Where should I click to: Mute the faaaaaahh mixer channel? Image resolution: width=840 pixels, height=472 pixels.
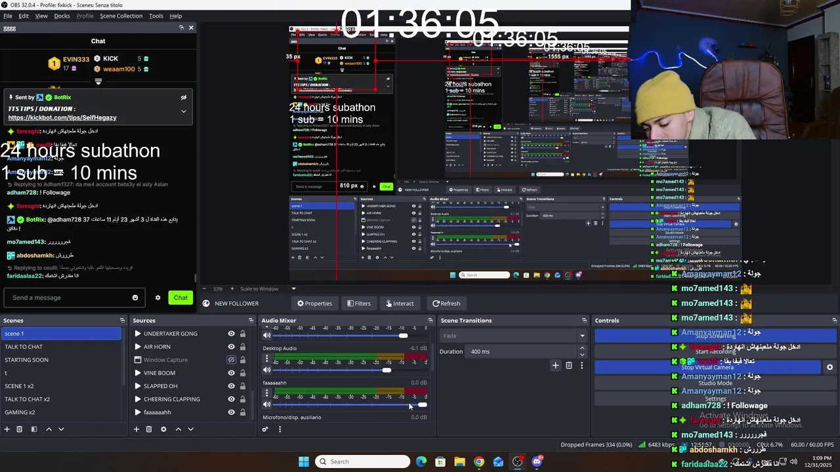266,404
